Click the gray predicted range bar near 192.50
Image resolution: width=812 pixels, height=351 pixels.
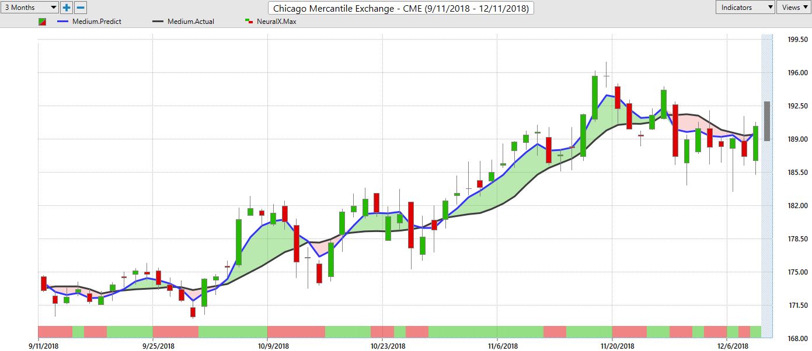(x=767, y=121)
